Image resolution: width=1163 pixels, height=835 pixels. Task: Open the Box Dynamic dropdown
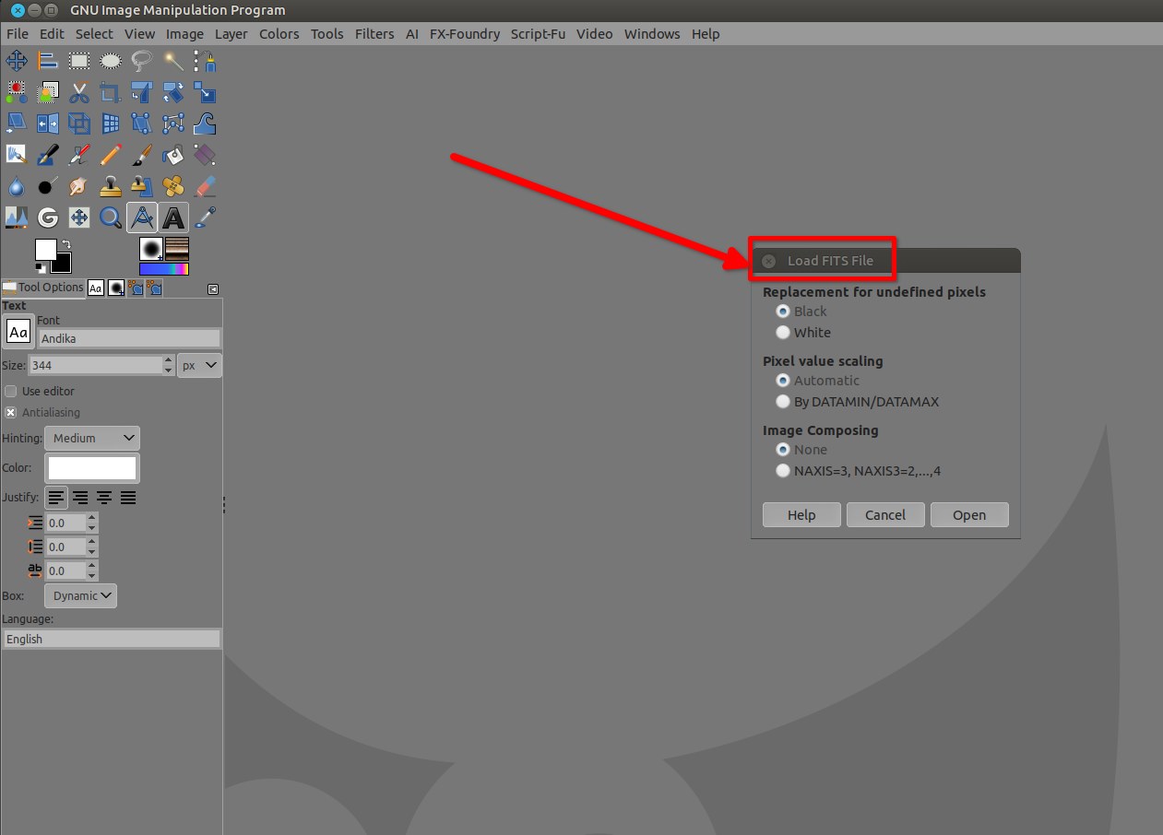tap(81, 595)
